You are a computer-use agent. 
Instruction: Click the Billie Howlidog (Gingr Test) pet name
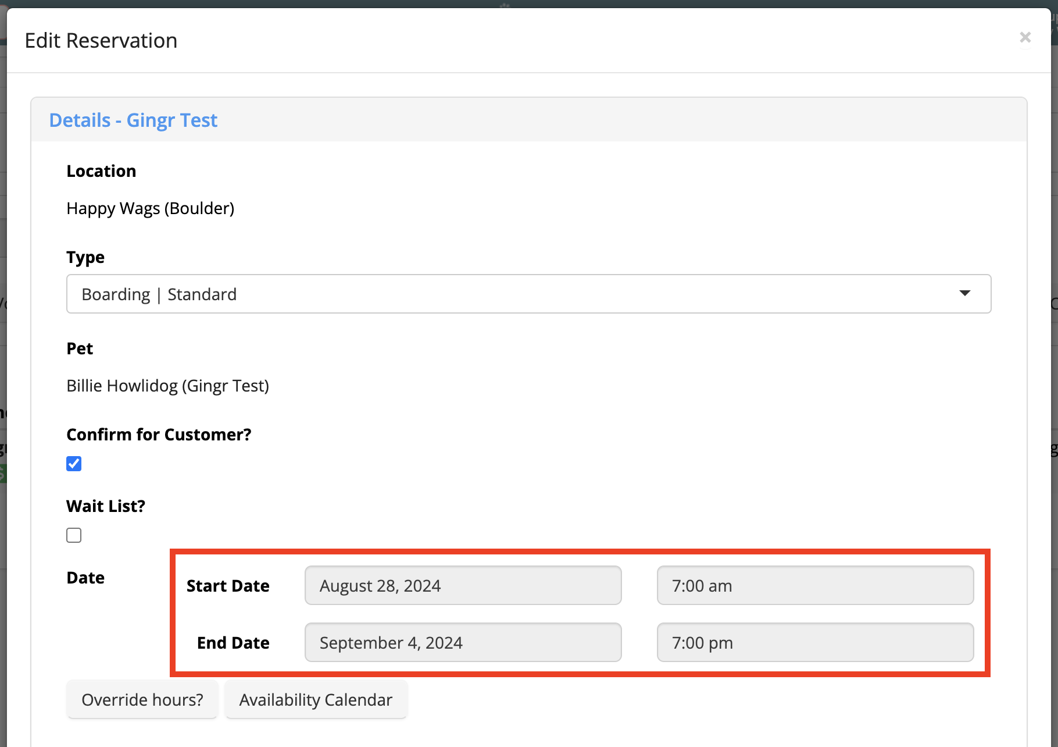[168, 386]
